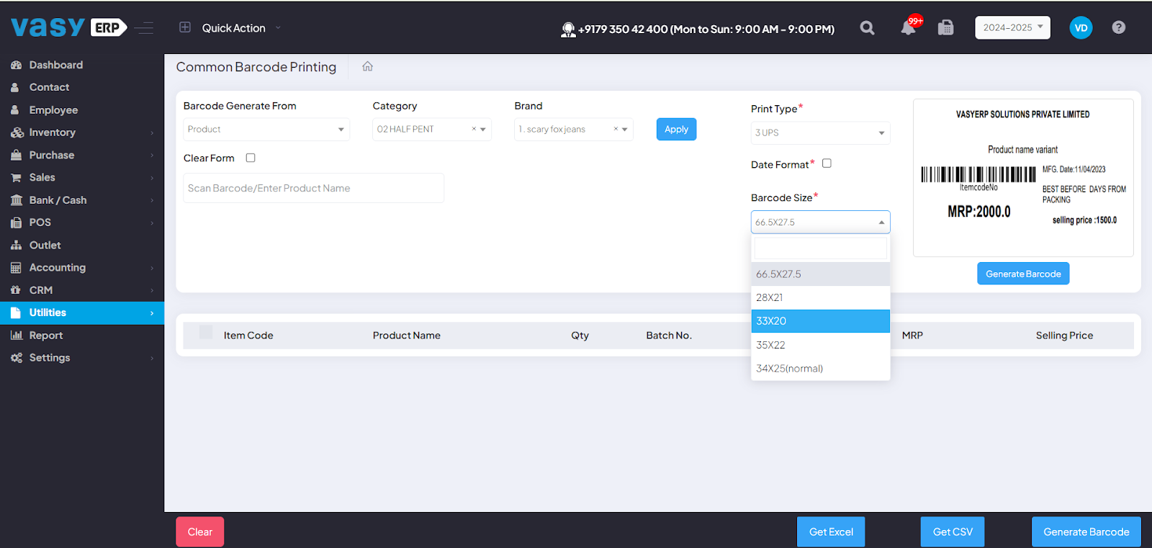The width and height of the screenshot is (1152, 548).
Task: Click the Bank / Cash building icon
Action: (x=16, y=200)
